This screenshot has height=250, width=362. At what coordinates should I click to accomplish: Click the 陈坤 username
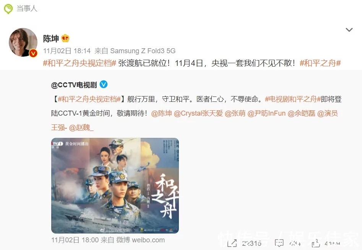coord(51,38)
